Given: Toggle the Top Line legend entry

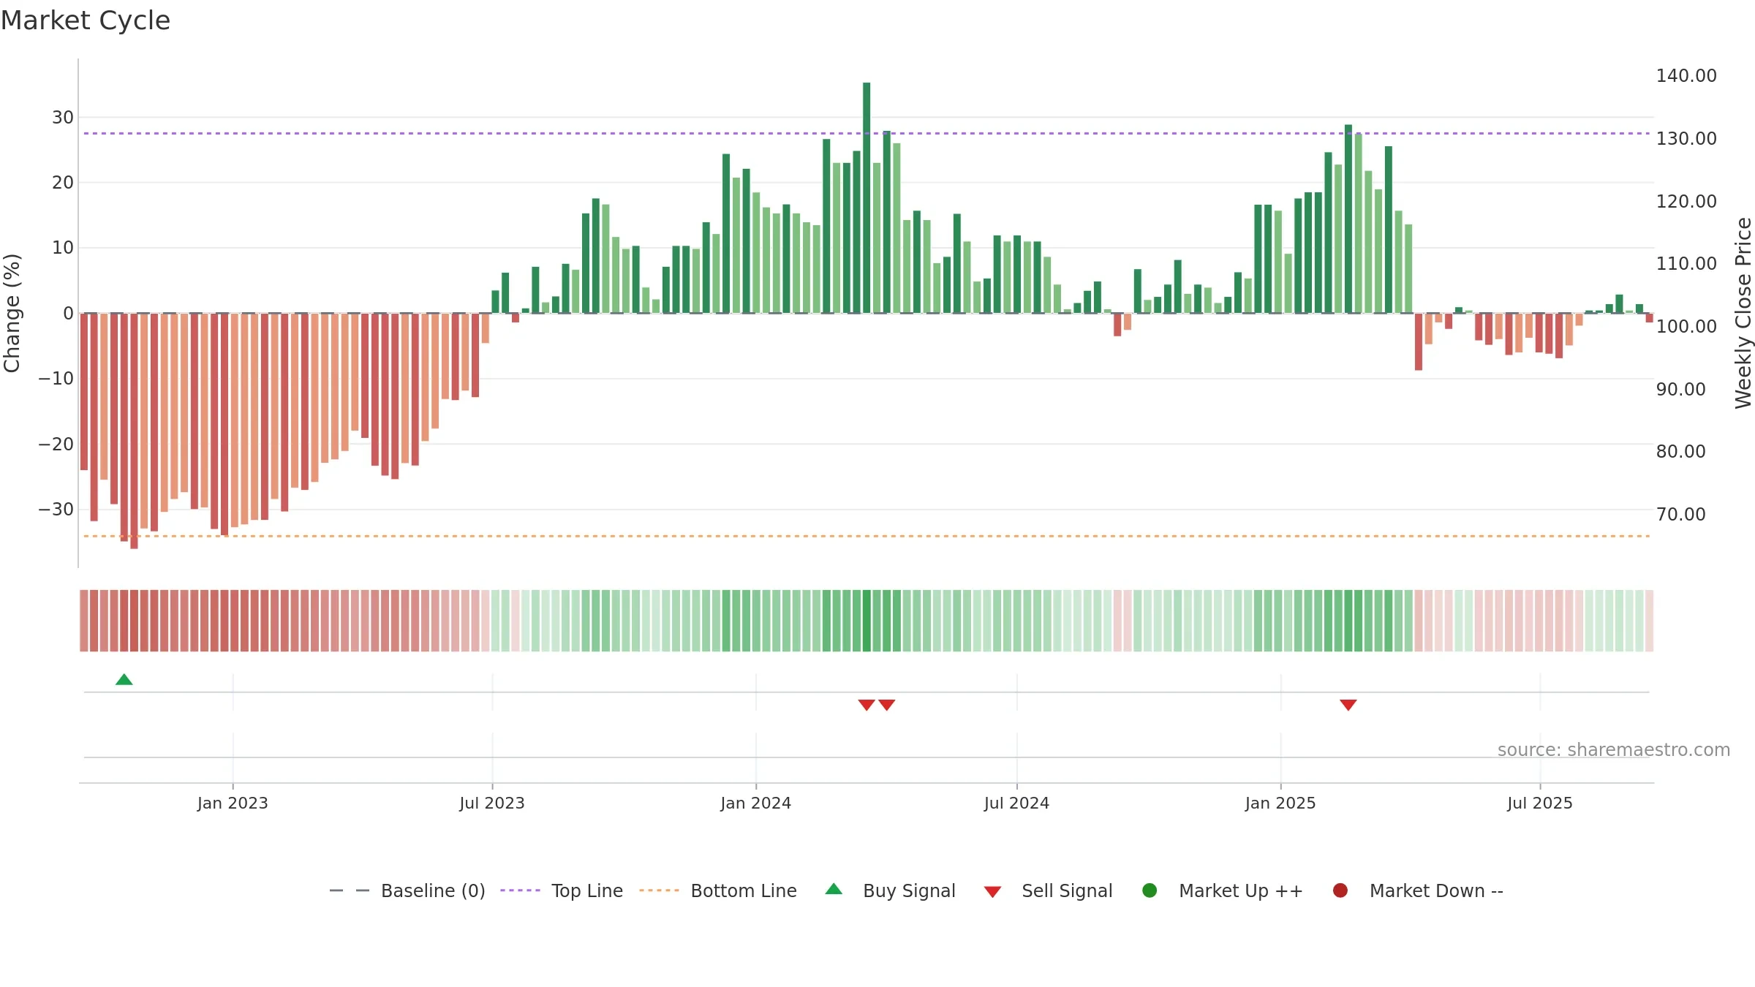Looking at the screenshot, I should click(562, 890).
